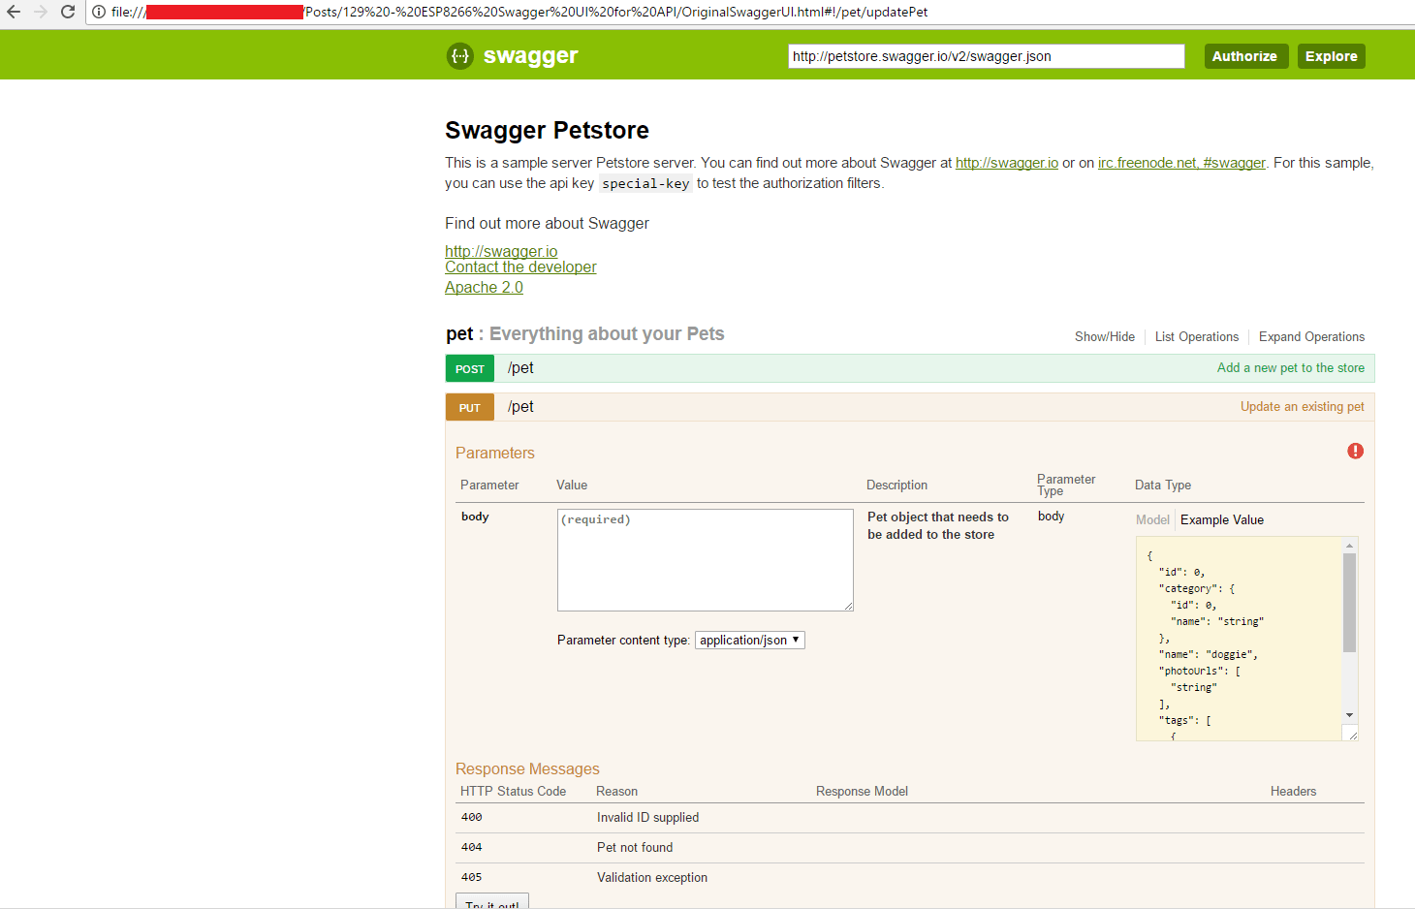Image resolution: width=1415 pixels, height=909 pixels.
Task: Click inside the body parameter text area
Action: (705, 560)
